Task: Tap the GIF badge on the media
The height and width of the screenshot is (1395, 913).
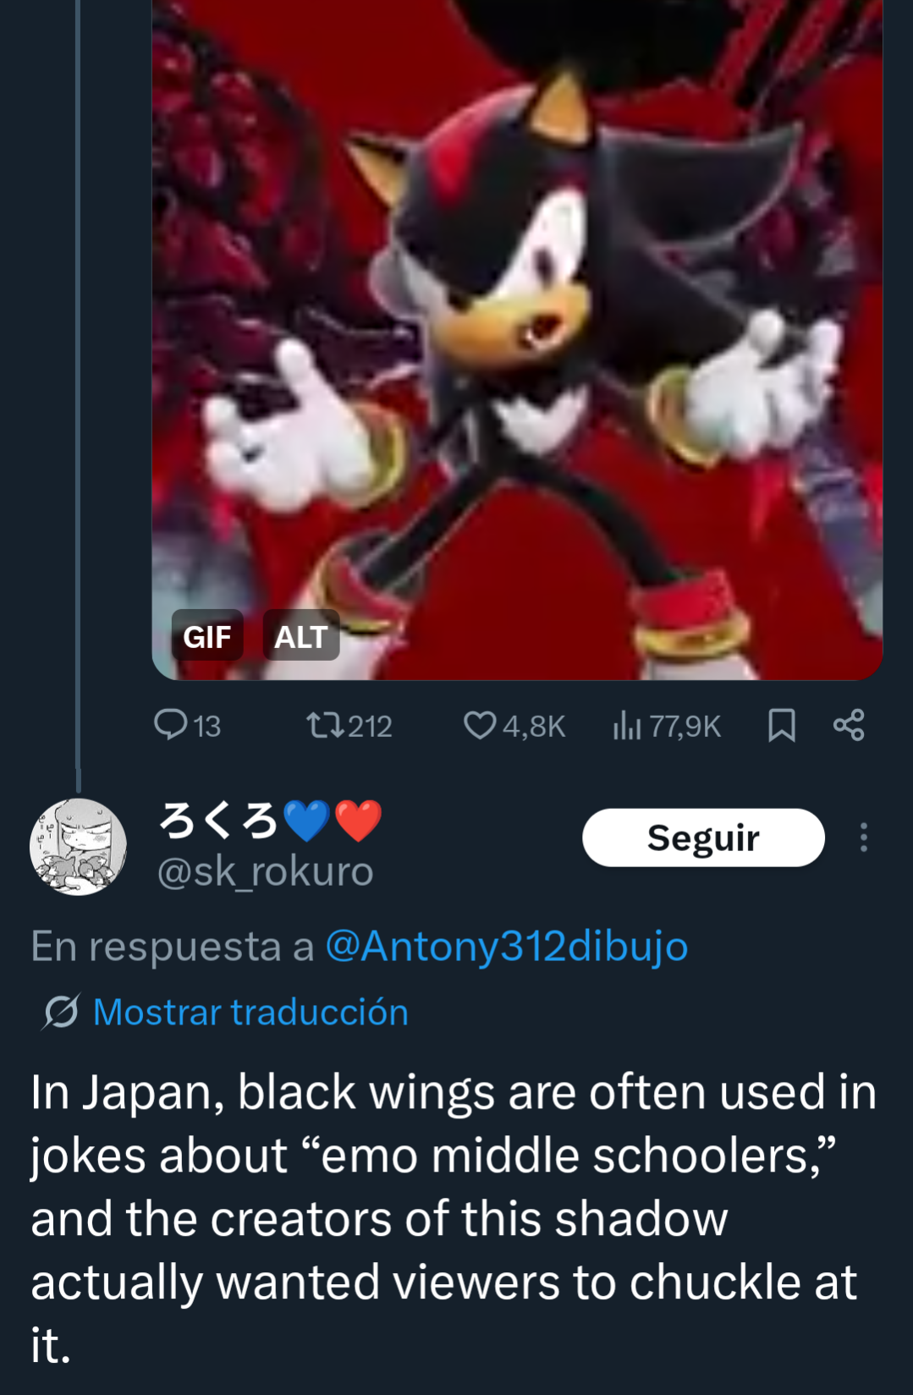Action: point(207,636)
